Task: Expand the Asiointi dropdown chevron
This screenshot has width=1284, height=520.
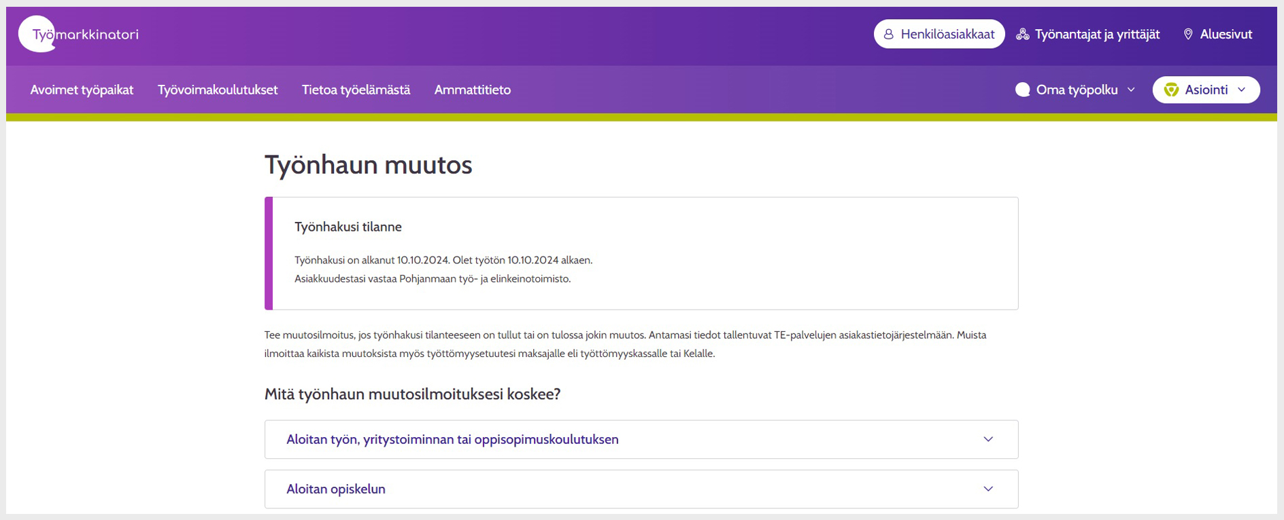Action: 1242,90
